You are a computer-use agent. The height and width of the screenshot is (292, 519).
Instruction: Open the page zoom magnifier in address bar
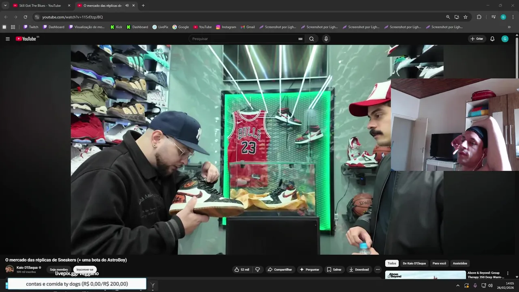coord(448,17)
